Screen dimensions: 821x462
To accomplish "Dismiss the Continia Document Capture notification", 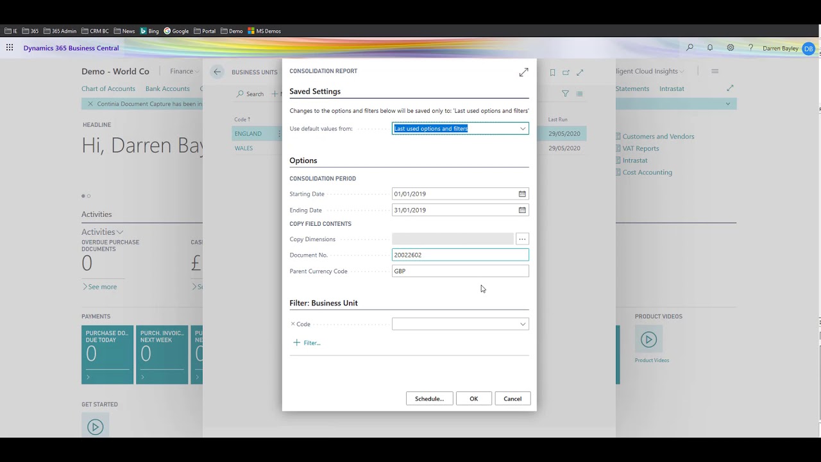I will (x=90, y=104).
